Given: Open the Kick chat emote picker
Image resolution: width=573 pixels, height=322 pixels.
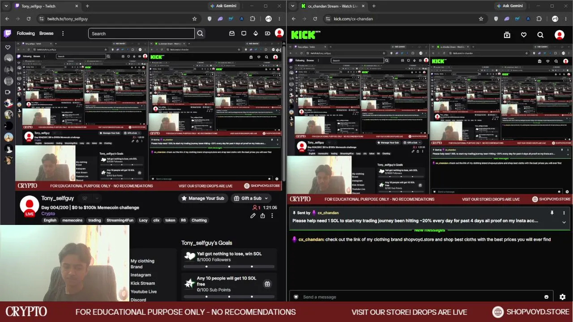Looking at the screenshot, I should 546,297.
